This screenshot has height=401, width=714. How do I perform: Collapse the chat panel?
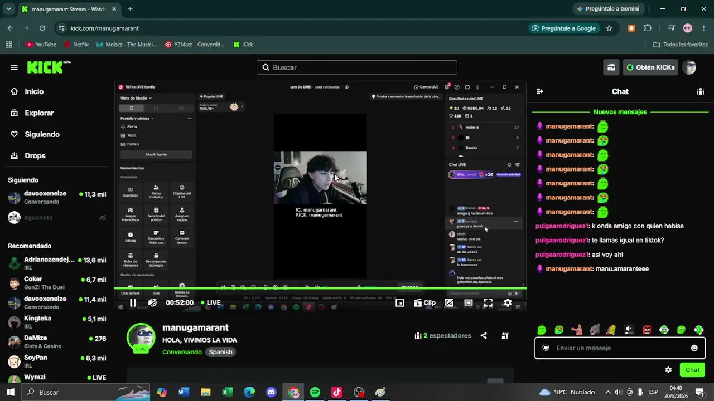[x=539, y=91]
